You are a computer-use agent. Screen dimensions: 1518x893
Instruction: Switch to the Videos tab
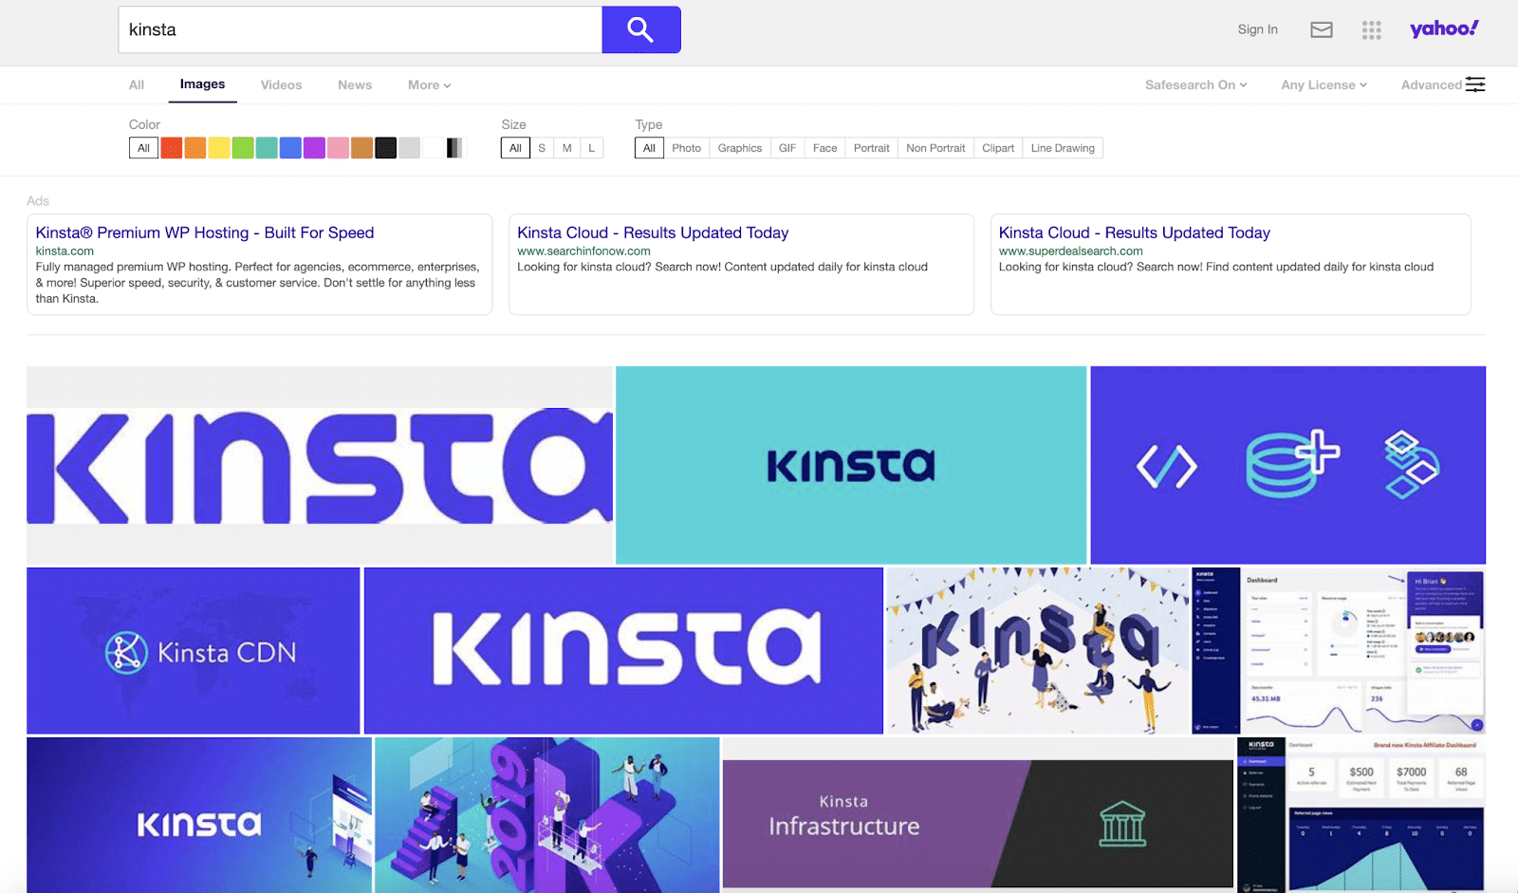tap(282, 85)
